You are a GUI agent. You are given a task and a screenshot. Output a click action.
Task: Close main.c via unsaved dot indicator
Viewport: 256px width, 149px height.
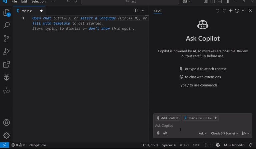tap(41, 11)
